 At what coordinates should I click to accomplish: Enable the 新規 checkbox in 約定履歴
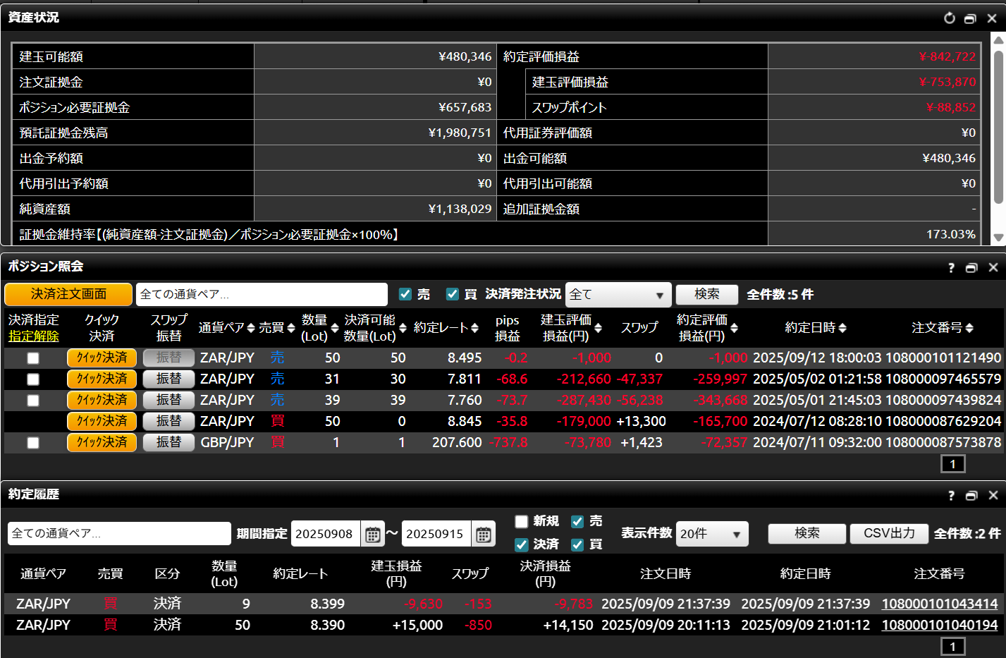click(522, 522)
